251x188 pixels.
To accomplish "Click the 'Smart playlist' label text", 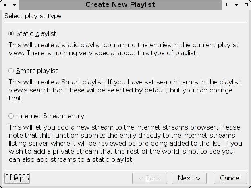I will 37,71.
